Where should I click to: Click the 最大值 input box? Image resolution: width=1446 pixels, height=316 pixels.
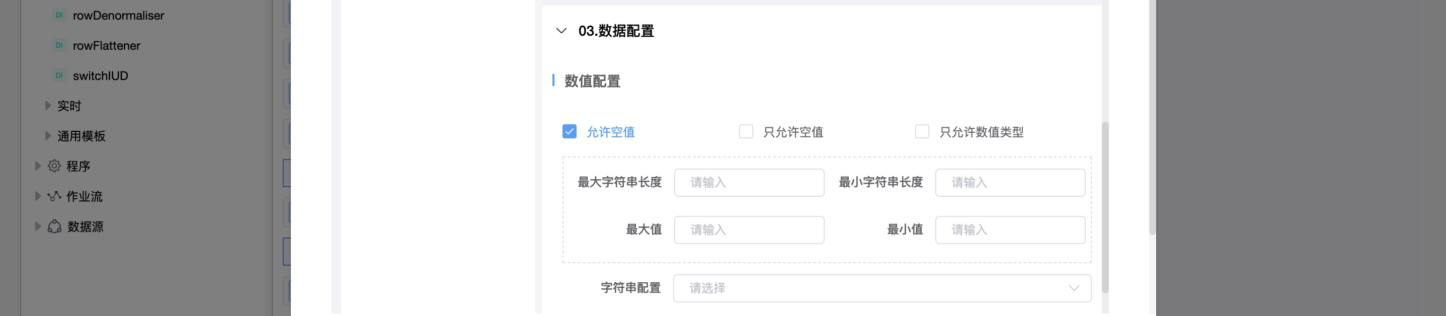pos(749,230)
